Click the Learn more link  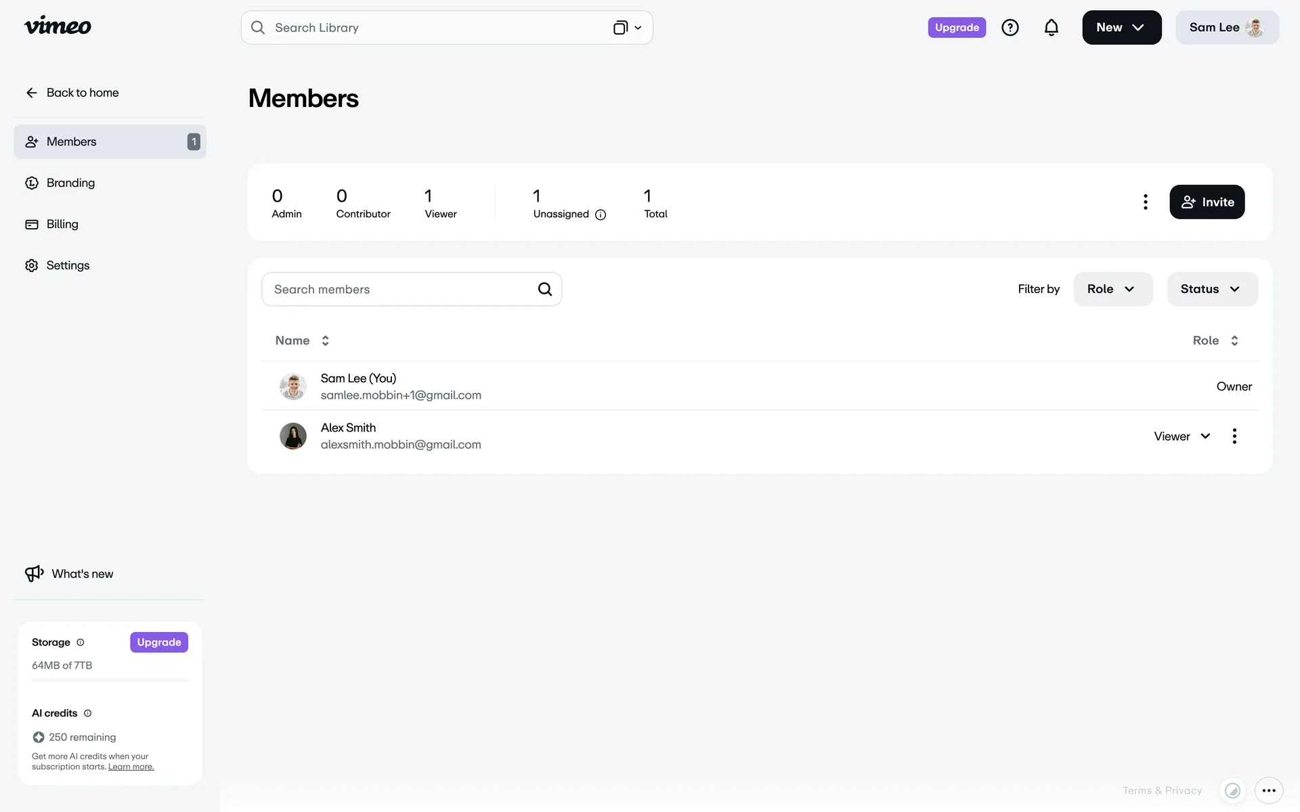pyautogui.click(x=131, y=767)
